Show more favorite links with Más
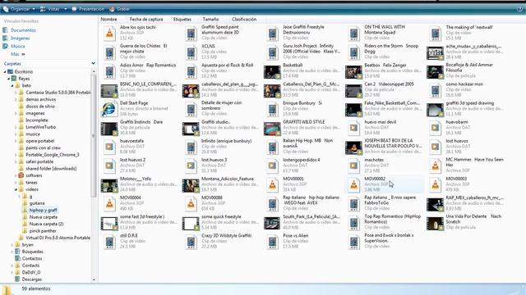 tap(17, 54)
